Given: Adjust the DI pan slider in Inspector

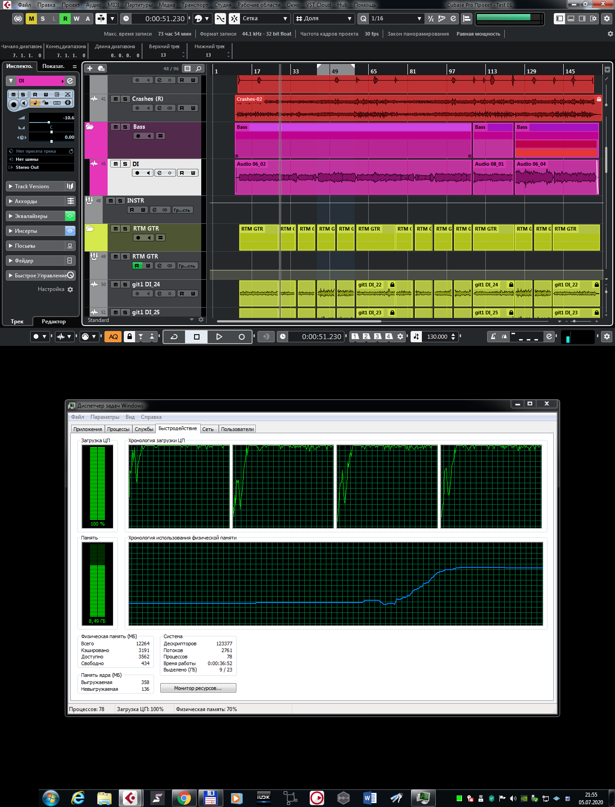Looking at the screenshot, I should pyautogui.click(x=51, y=132).
